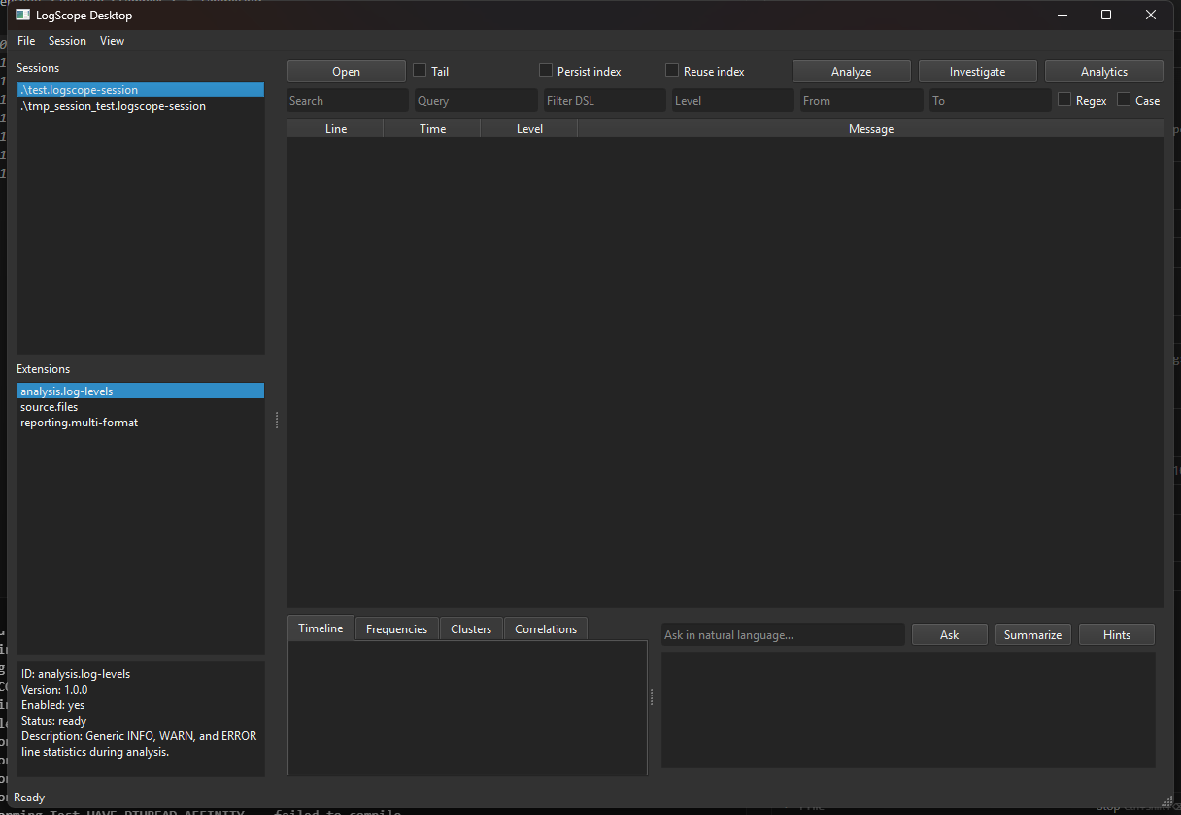Select the .\test.logscope-session entry
Screen dimensions: 1181x815
141,90
